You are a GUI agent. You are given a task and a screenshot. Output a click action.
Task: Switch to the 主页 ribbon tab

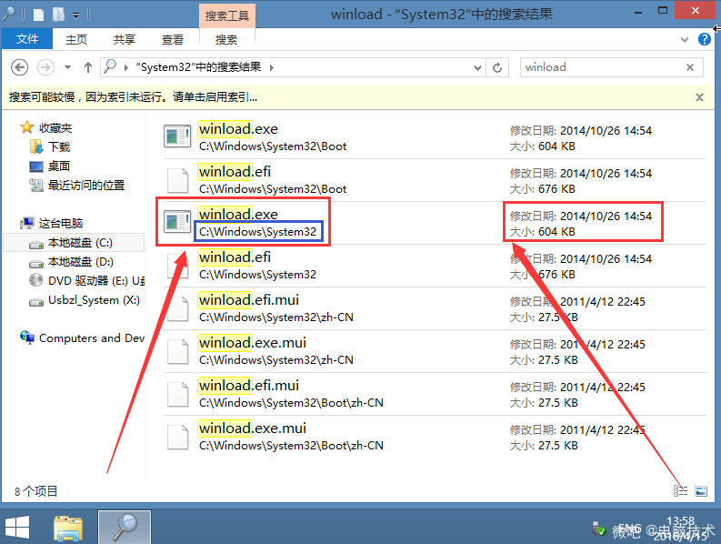pos(75,40)
